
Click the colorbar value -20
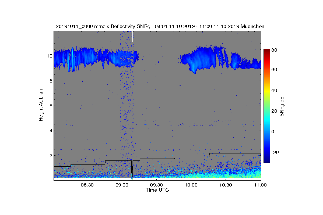275,152
